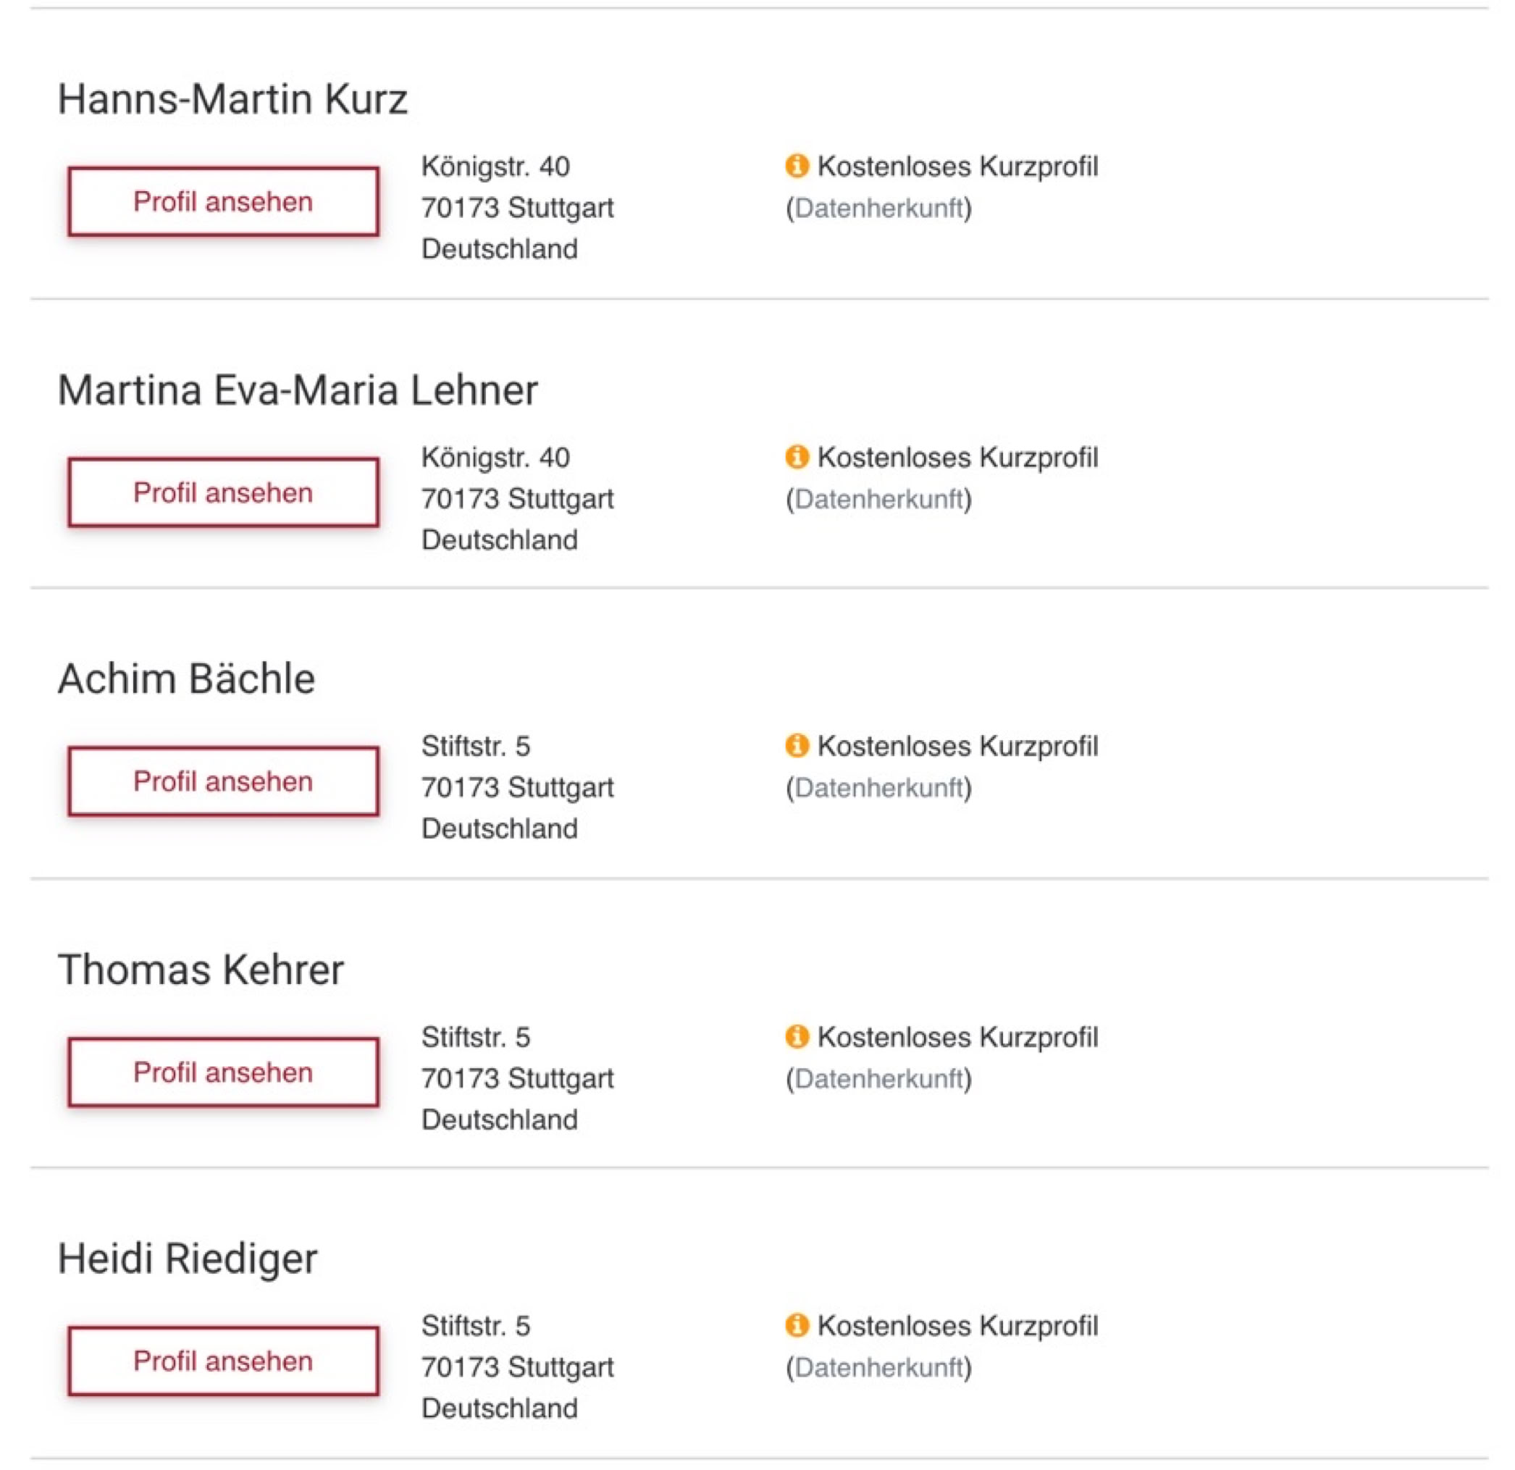This screenshot has height=1470, width=1515.
Task: View profile of Hanns-Martin Kurz
Action: pos(223,202)
